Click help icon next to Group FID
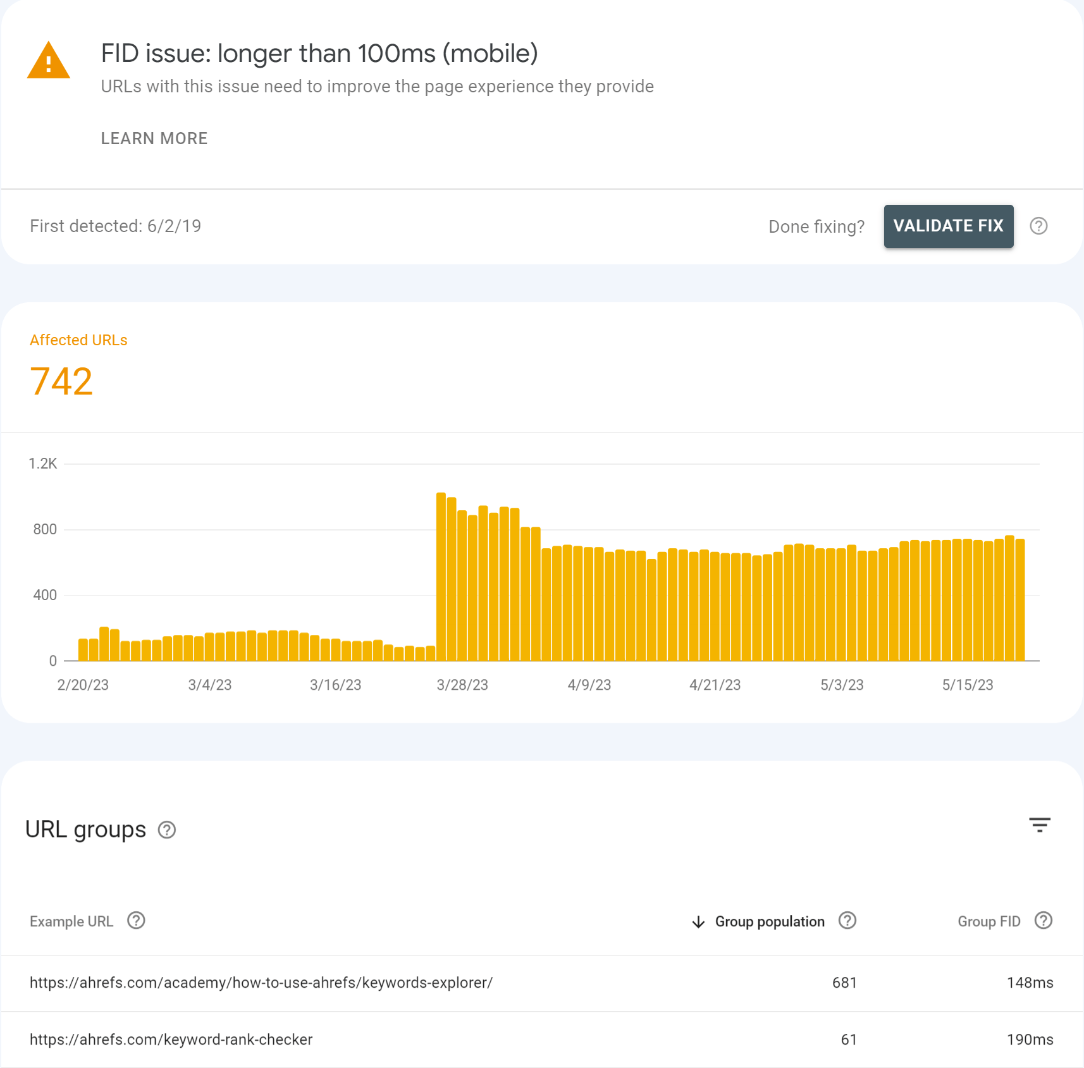This screenshot has height=1068, width=1084. pyautogui.click(x=1043, y=921)
